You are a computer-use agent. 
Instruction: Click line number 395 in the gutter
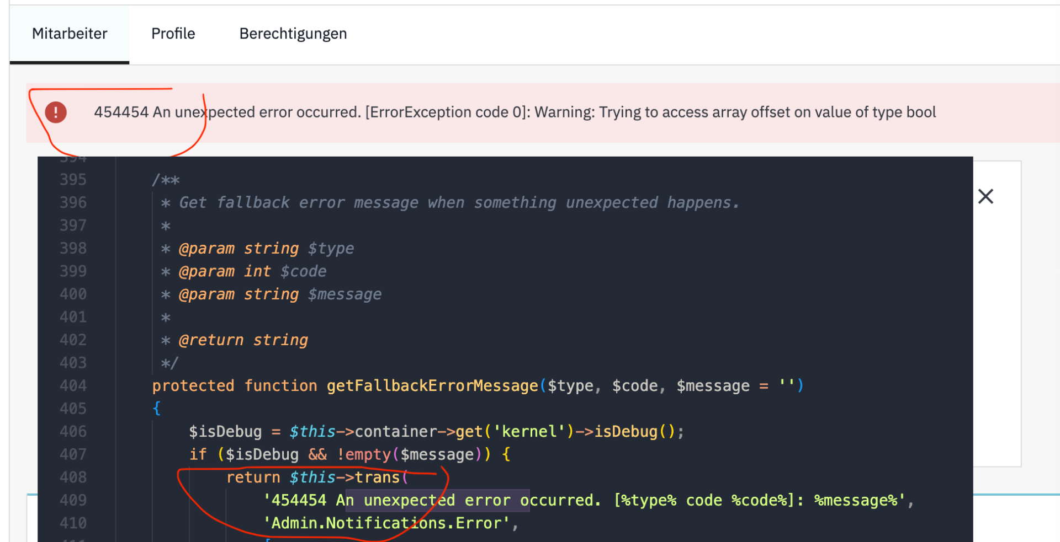[73, 179]
